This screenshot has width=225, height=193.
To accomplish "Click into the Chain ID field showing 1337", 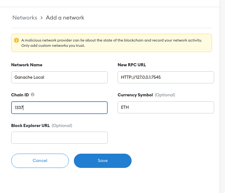I will [59, 107].
